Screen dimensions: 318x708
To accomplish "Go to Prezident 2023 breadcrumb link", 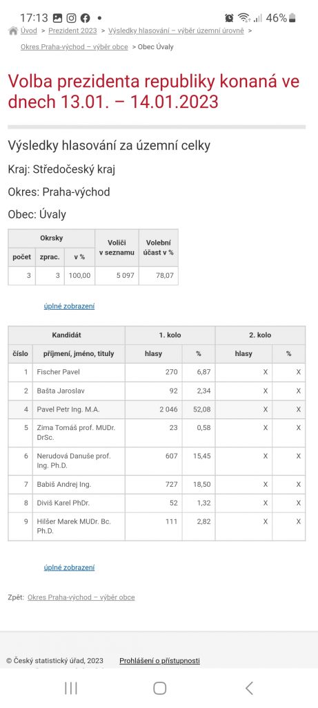I will (72, 30).
